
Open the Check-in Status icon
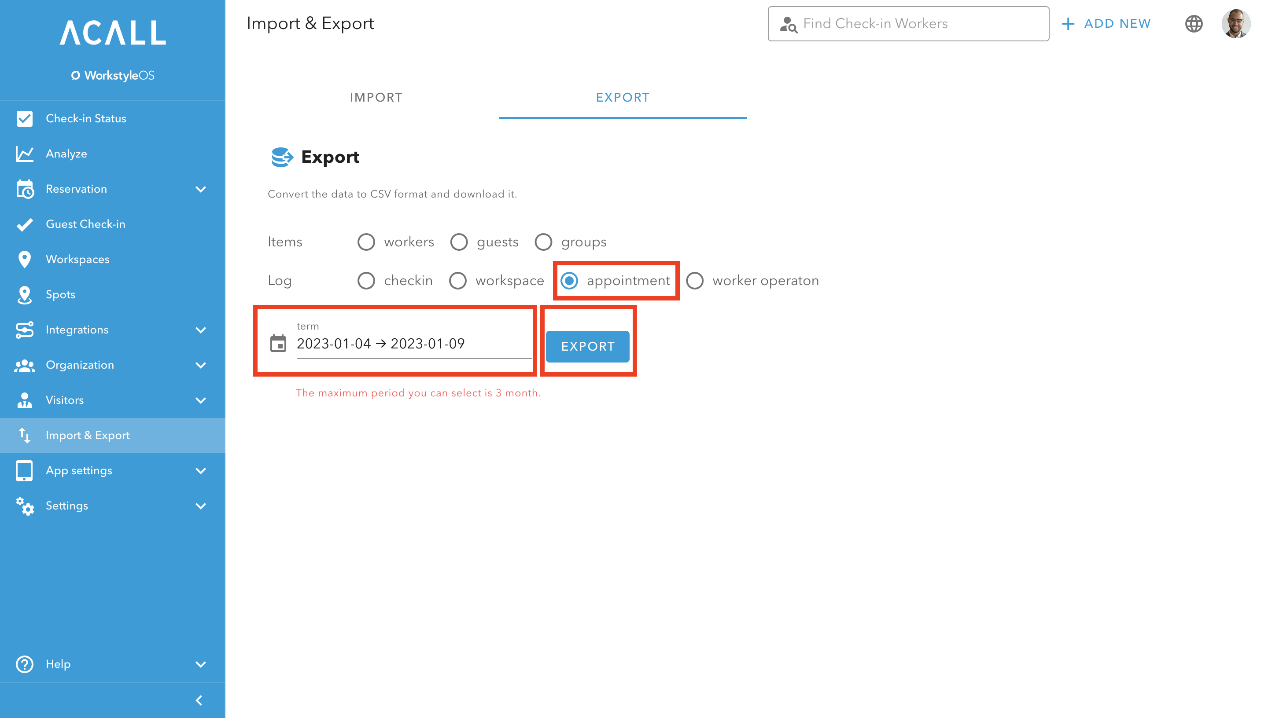click(24, 118)
